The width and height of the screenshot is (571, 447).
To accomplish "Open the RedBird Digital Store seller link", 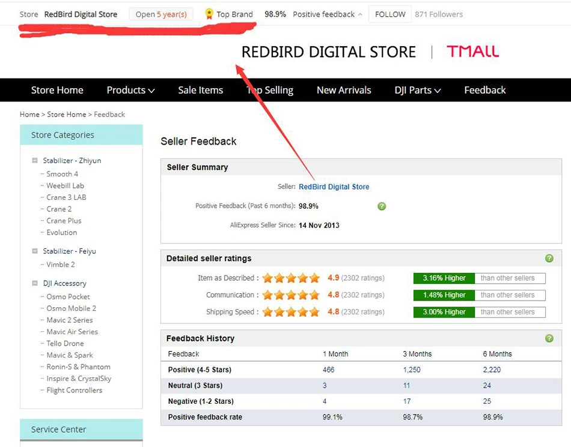I will point(334,187).
